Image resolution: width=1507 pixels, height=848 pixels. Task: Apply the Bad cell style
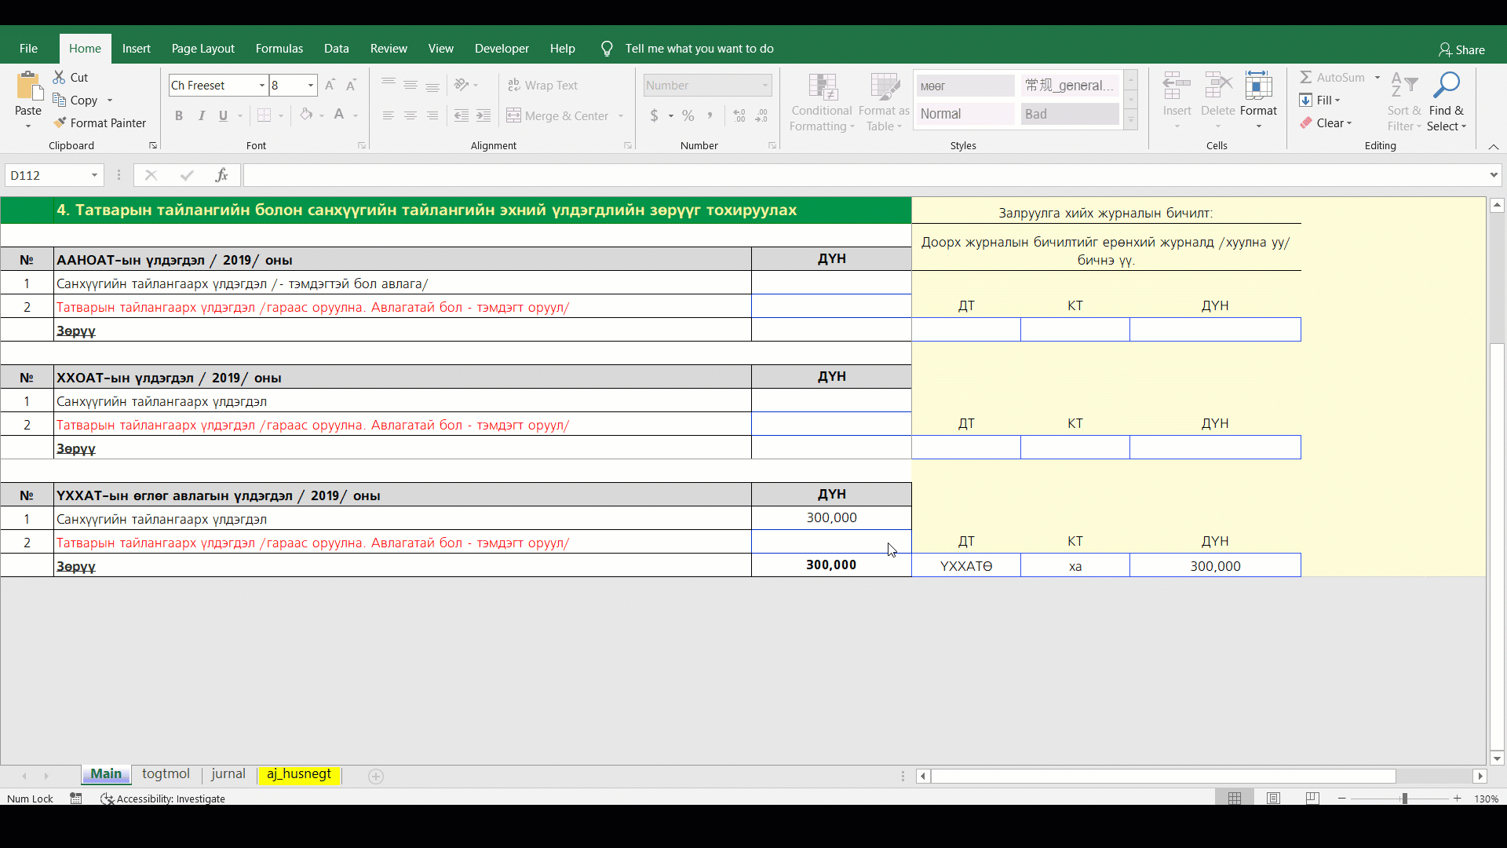1069,114
